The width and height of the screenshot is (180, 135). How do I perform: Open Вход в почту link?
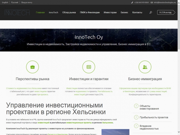tap(27, 2)
